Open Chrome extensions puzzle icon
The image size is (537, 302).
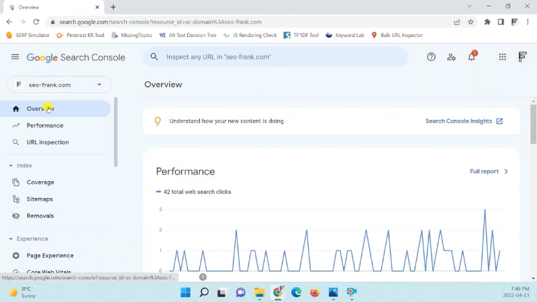[487, 22]
